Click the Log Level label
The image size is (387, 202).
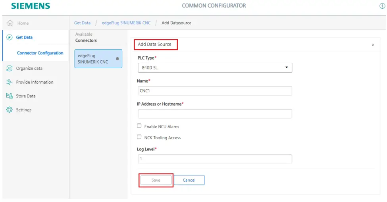point(146,149)
